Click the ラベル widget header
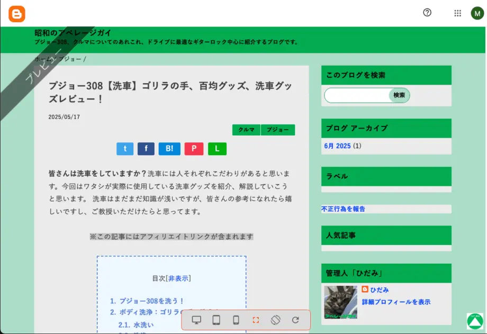487x334 pixels. point(386,176)
